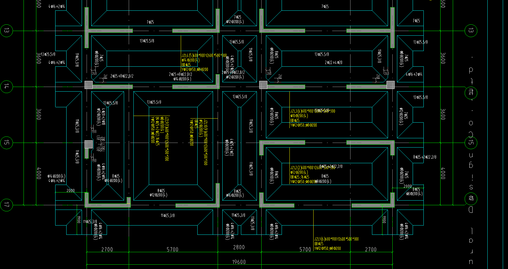
Task: Select the overall dimension text 19600
Action: (x=239, y=262)
